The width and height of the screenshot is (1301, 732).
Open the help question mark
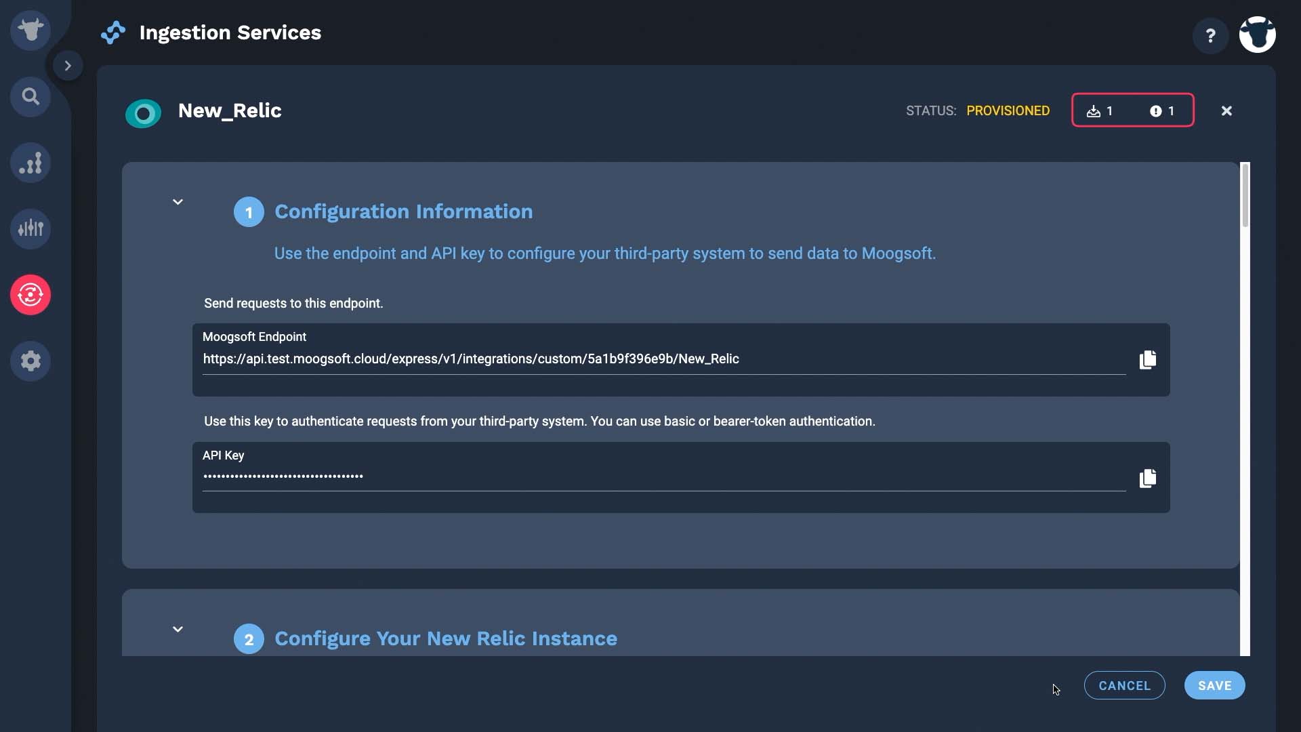(x=1210, y=35)
